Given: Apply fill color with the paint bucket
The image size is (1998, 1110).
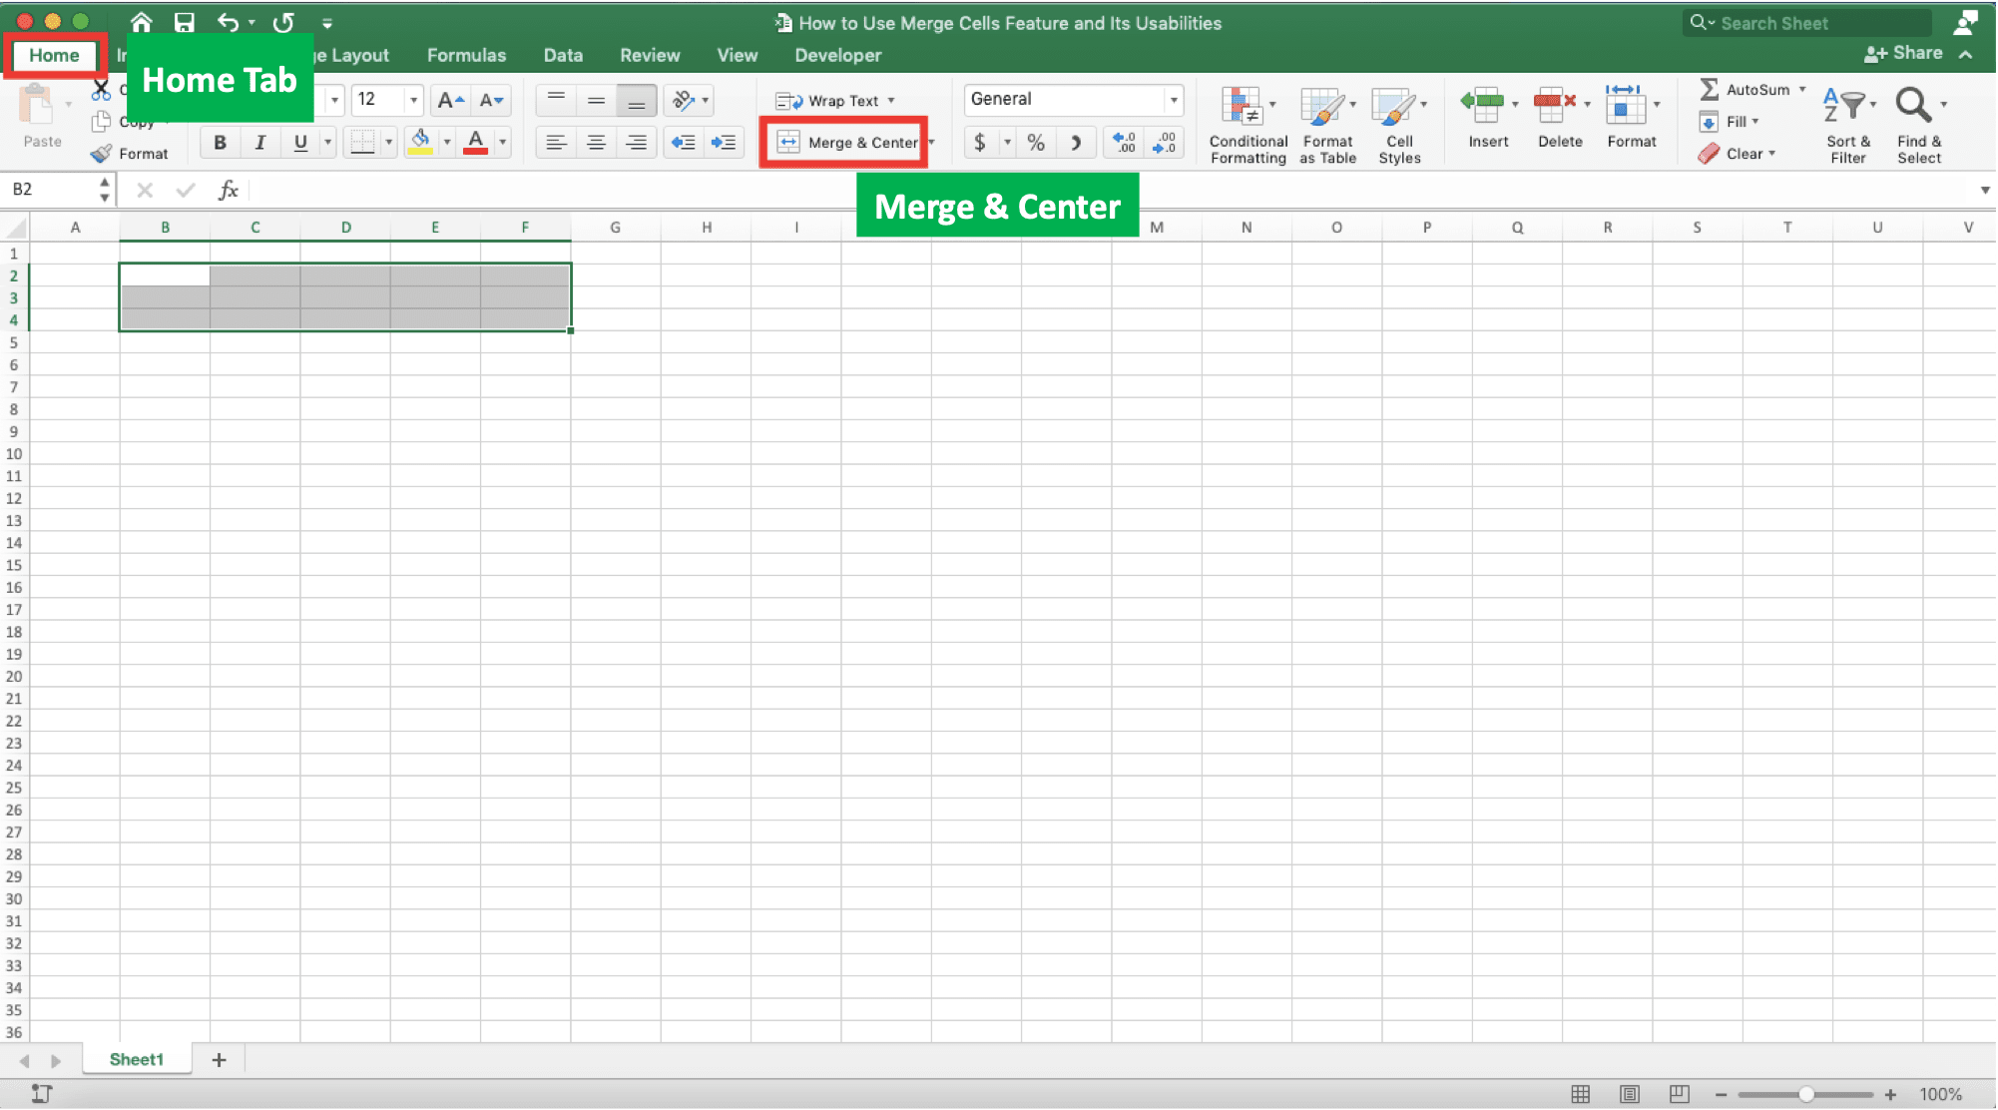Looking at the screenshot, I should click(x=421, y=142).
